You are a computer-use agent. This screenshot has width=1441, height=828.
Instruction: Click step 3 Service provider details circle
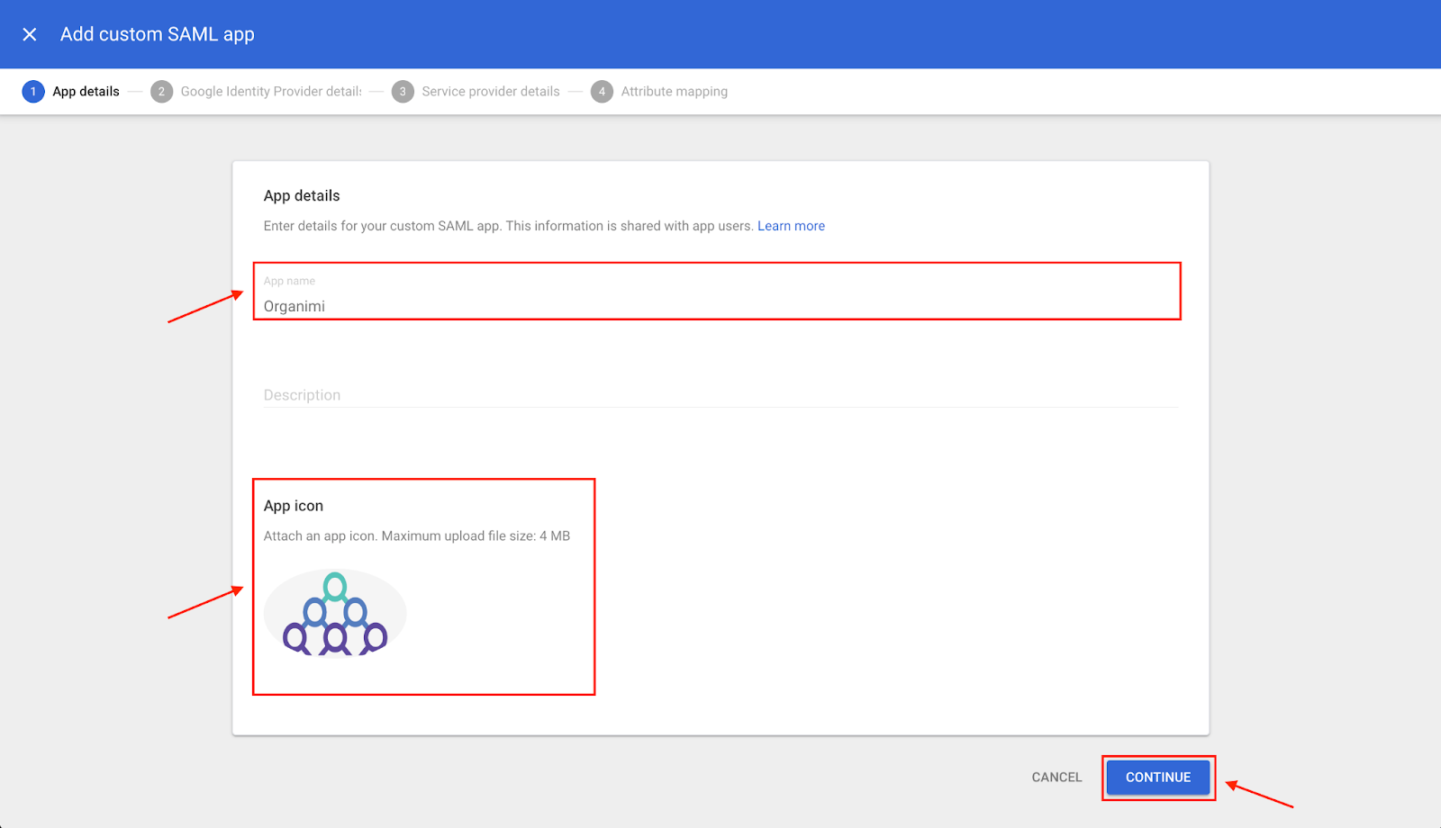click(402, 91)
